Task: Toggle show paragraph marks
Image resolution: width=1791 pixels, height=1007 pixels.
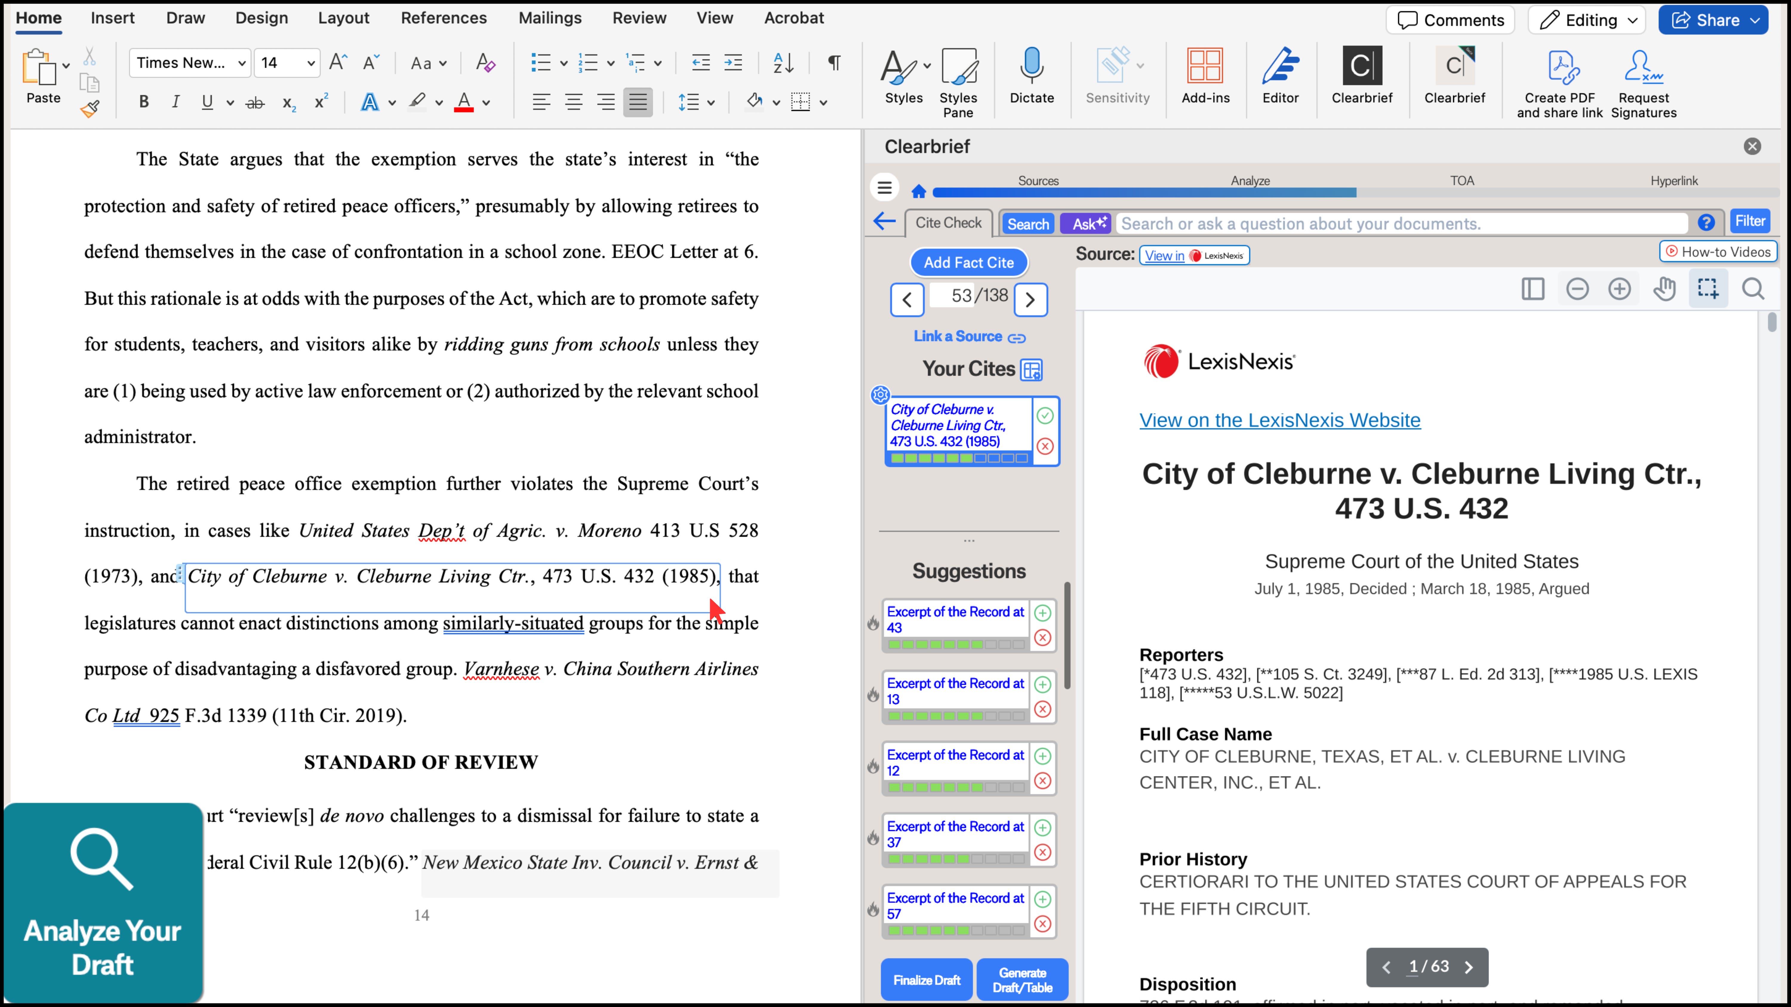Action: pos(834,63)
